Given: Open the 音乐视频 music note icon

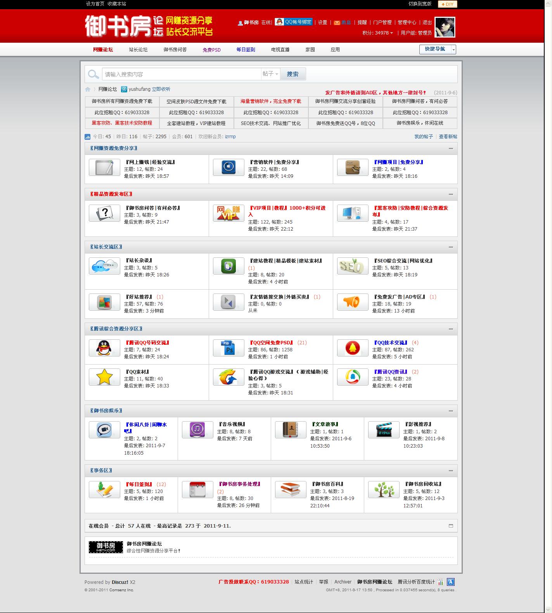Looking at the screenshot, I should click(197, 430).
